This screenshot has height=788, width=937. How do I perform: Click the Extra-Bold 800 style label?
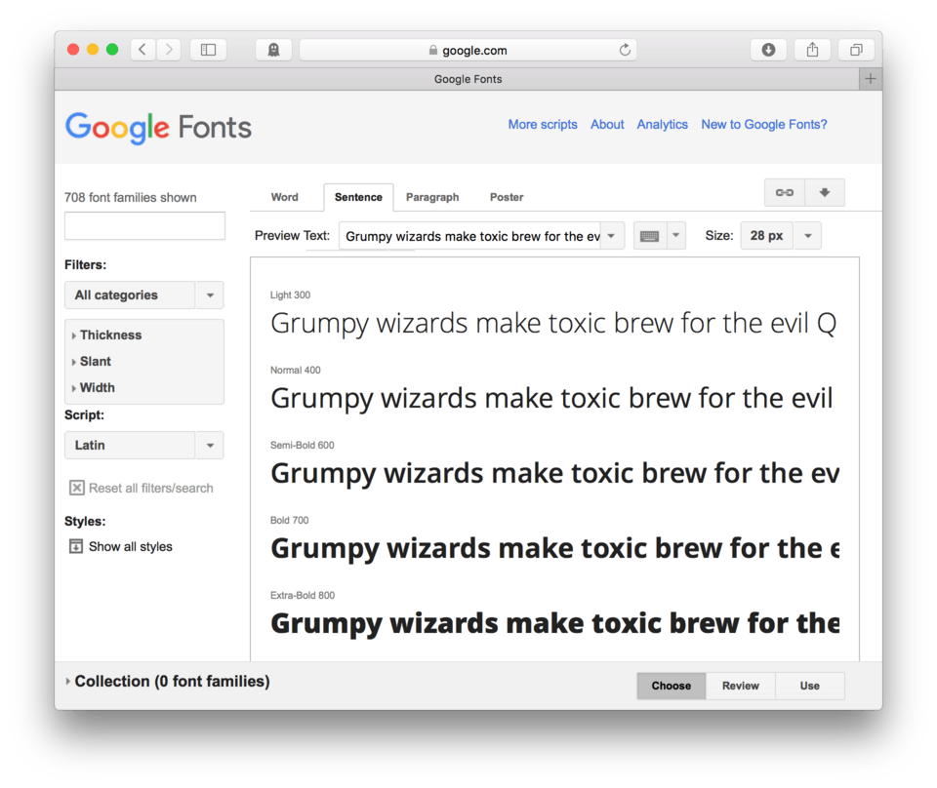(x=303, y=596)
